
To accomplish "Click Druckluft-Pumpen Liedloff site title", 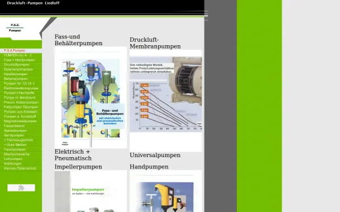I will pyautogui.click(x=33, y=3).
